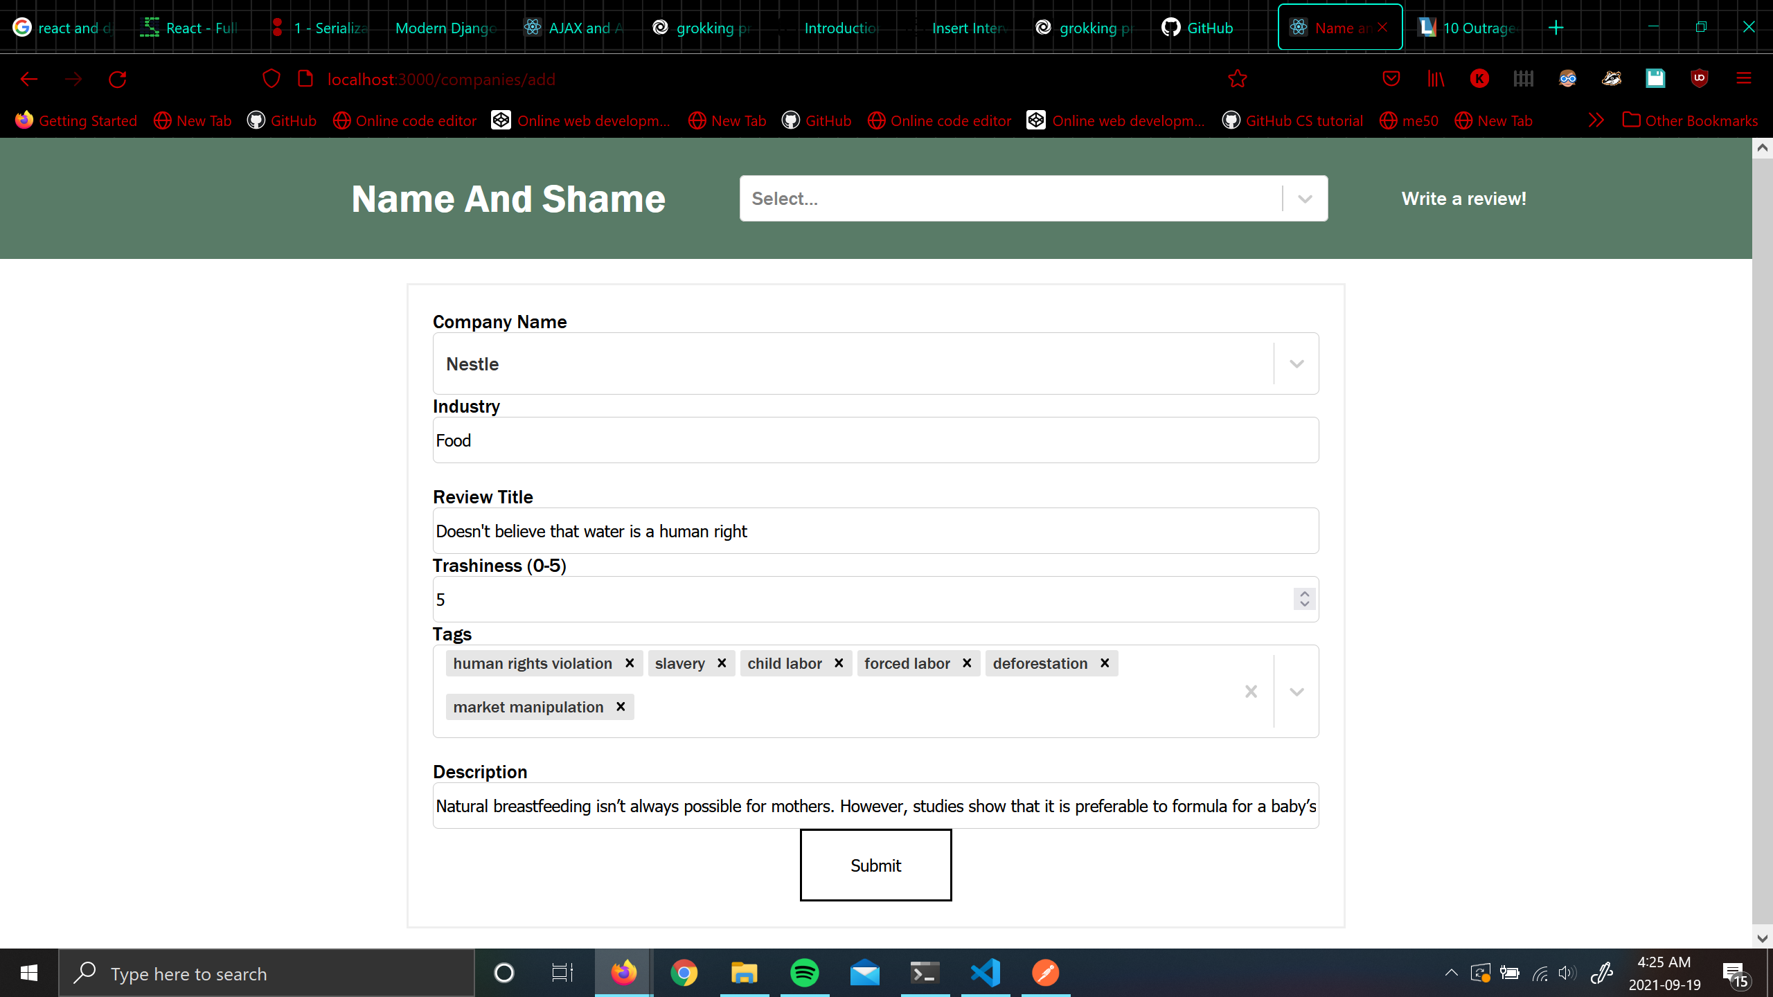This screenshot has height=997, width=1773.
Task: Reload the current page
Action: click(116, 78)
